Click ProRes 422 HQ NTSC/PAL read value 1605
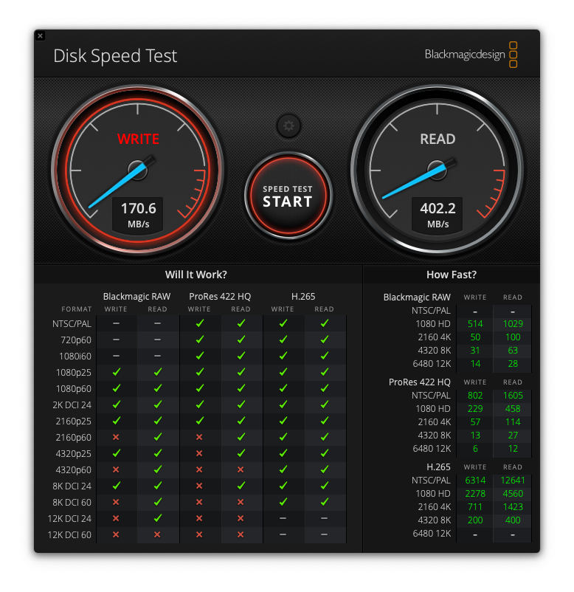 pyautogui.click(x=513, y=396)
